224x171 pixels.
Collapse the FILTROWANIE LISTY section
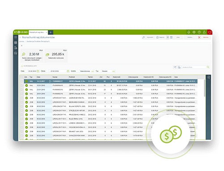[22, 66]
